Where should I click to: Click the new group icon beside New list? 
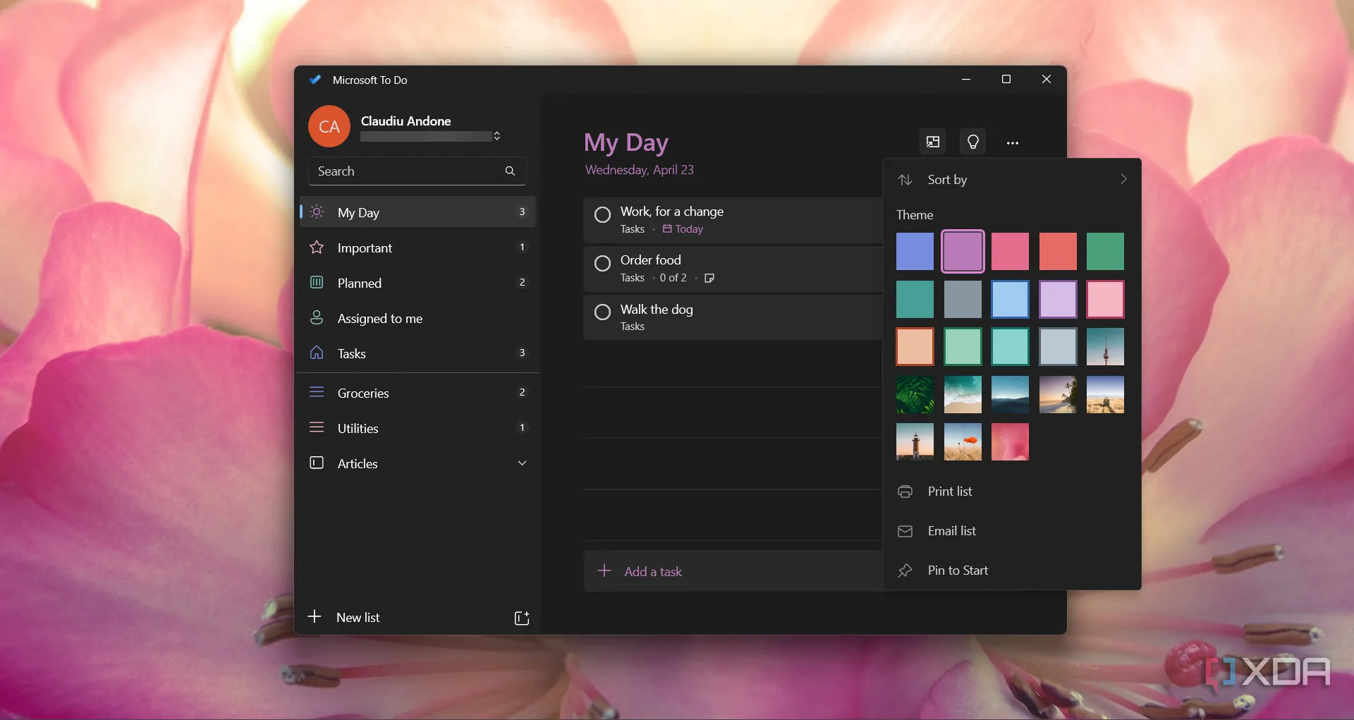click(521, 618)
